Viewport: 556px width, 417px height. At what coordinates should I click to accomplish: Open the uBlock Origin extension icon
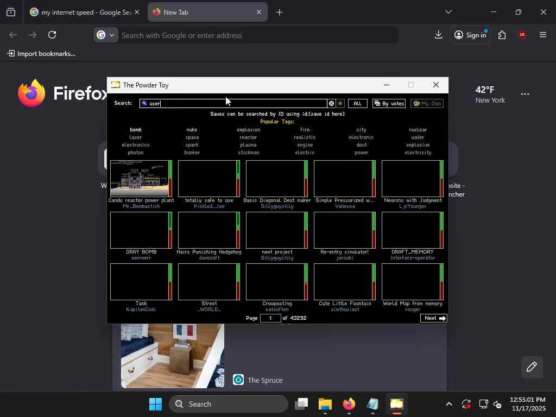click(x=522, y=35)
